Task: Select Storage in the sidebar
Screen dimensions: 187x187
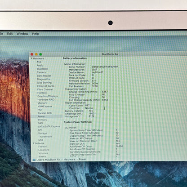Action: click(43, 133)
